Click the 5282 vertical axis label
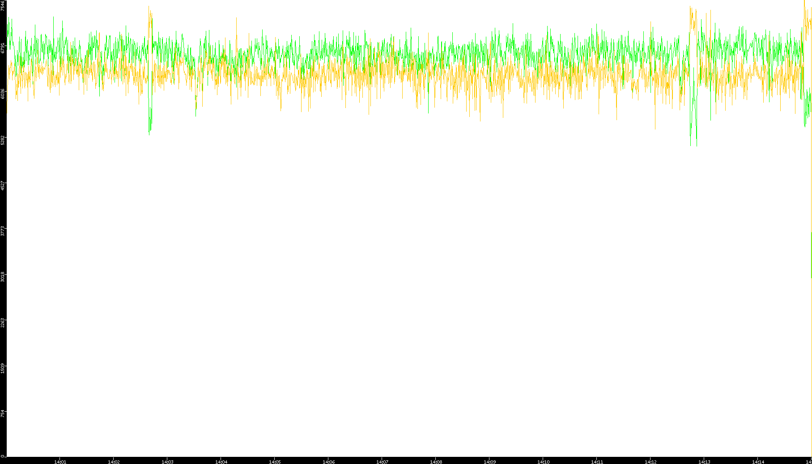The image size is (812, 464). [x=3, y=140]
